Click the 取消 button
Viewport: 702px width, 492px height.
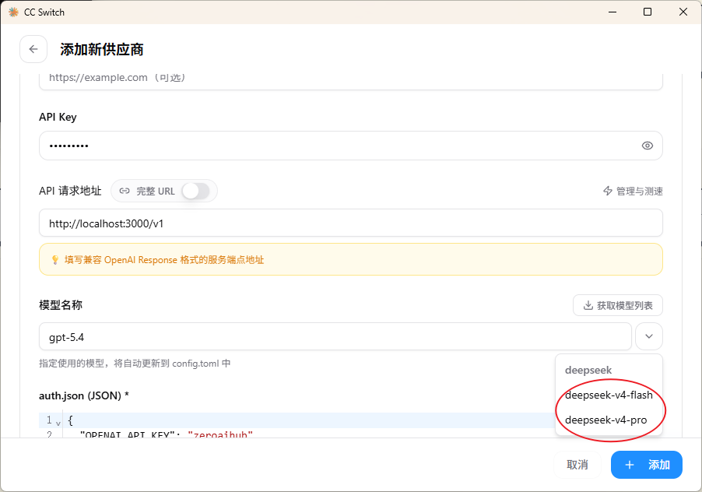577,465
